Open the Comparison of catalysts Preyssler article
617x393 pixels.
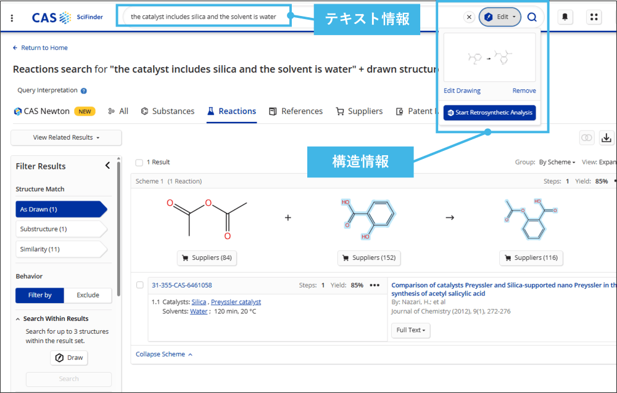click(503, 290)
